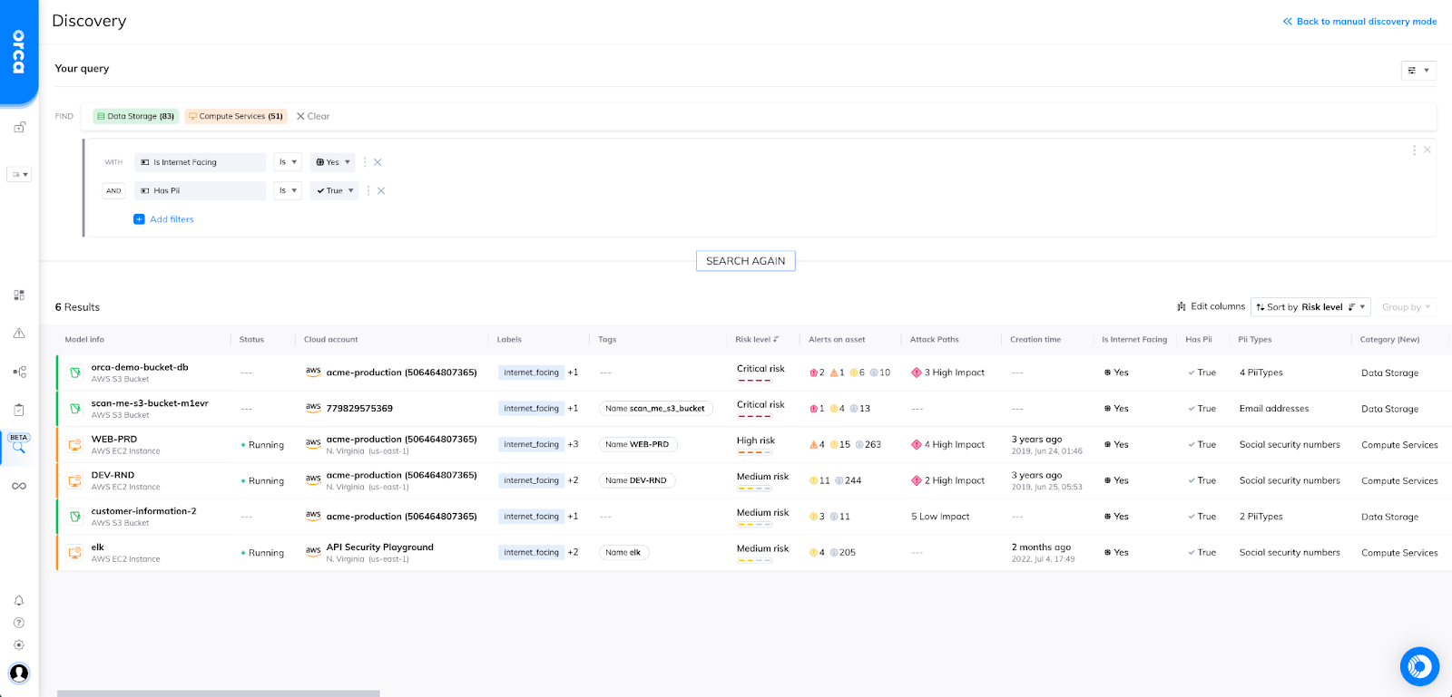Open the Yes value dropdown
1452x697 pixels.
click(x=332, y=162)
